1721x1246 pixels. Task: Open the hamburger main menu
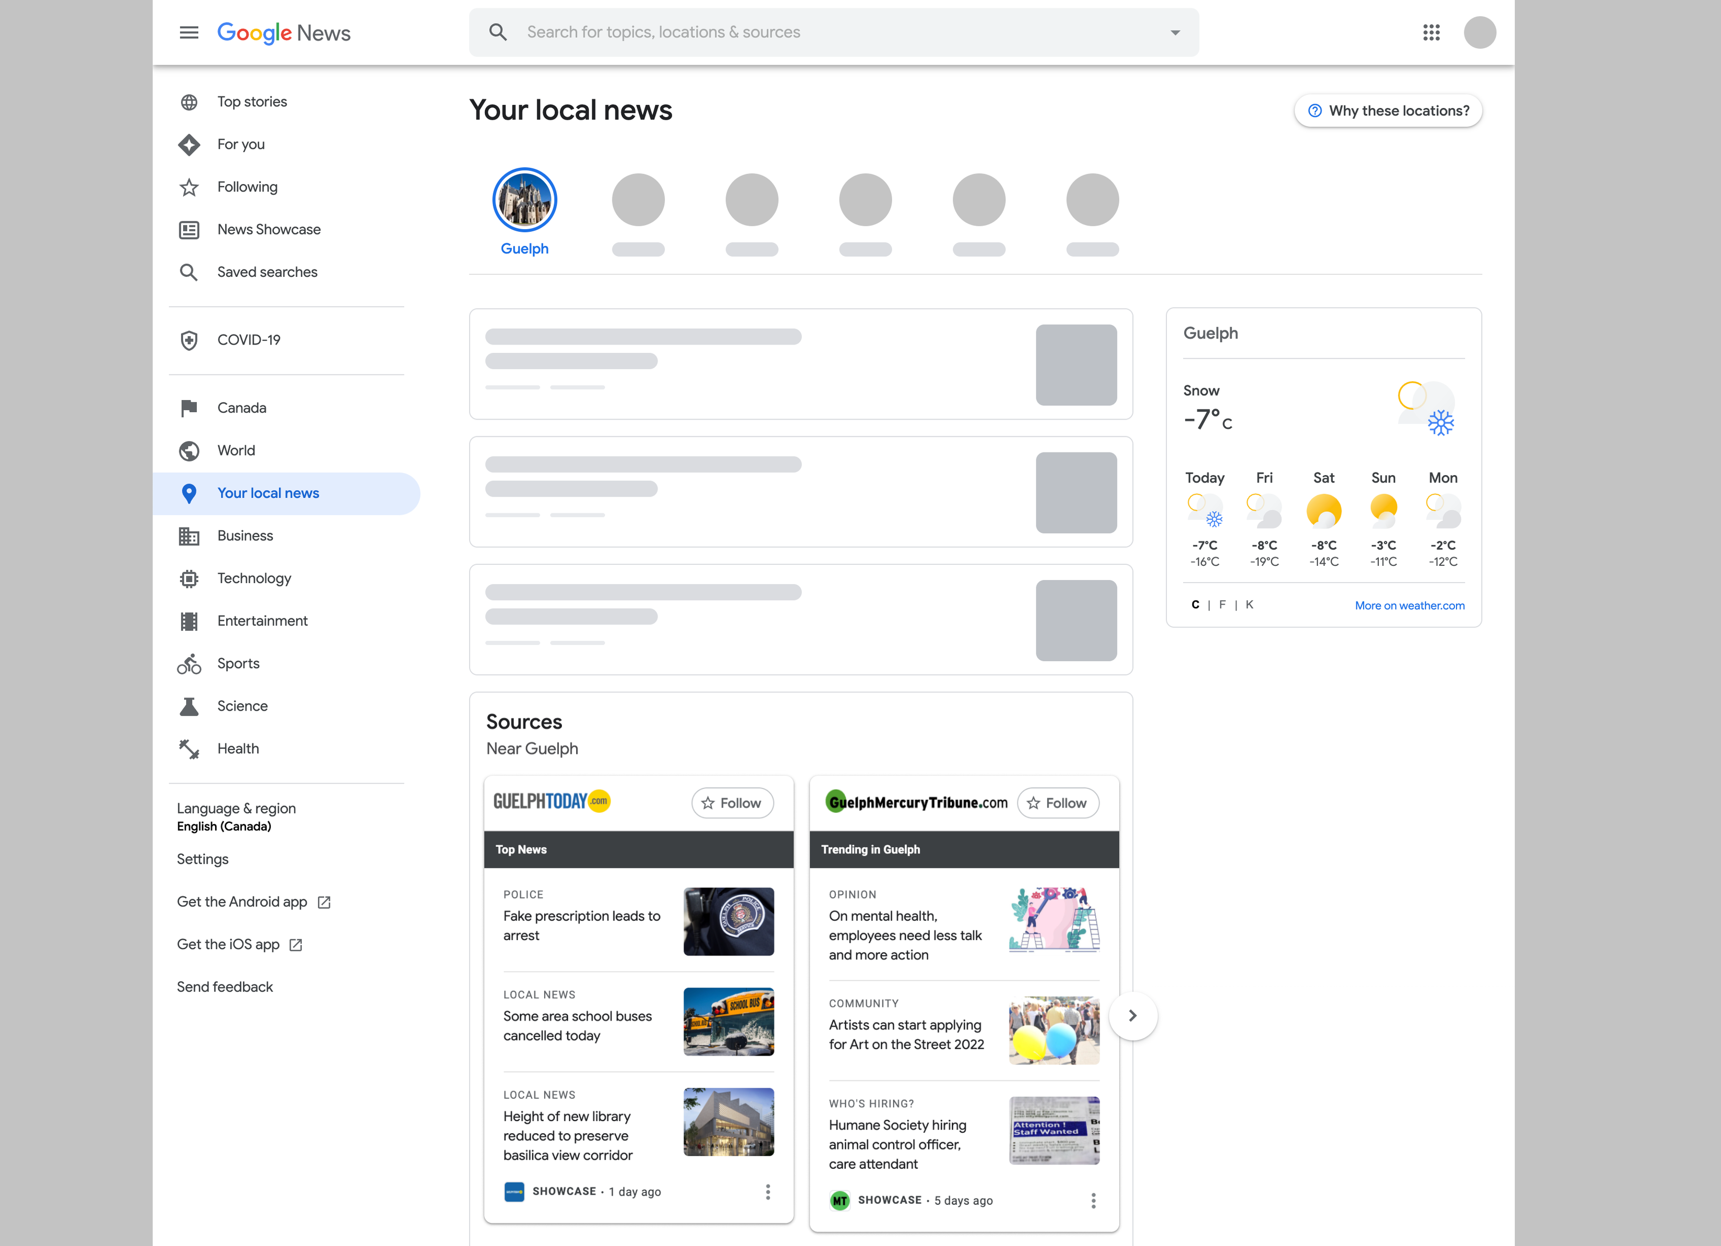tap(189, 33)
